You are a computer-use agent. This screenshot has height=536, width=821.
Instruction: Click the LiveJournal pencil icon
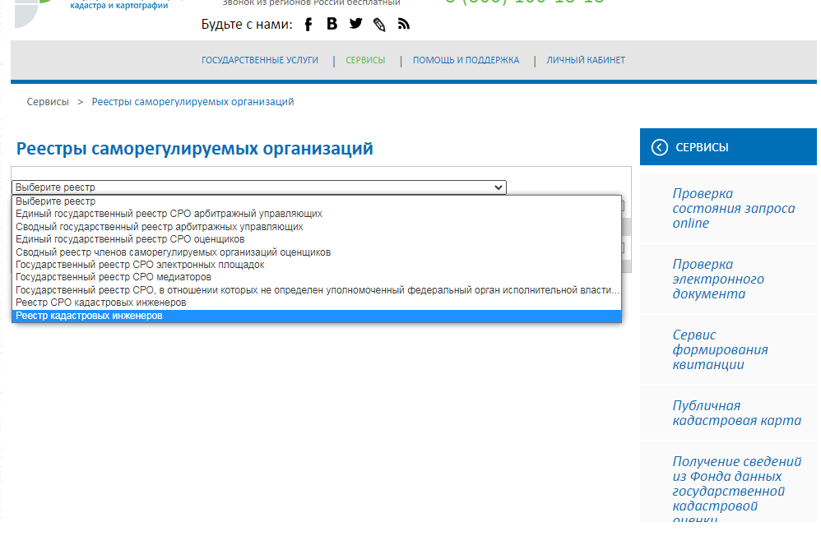pos(379,24)
